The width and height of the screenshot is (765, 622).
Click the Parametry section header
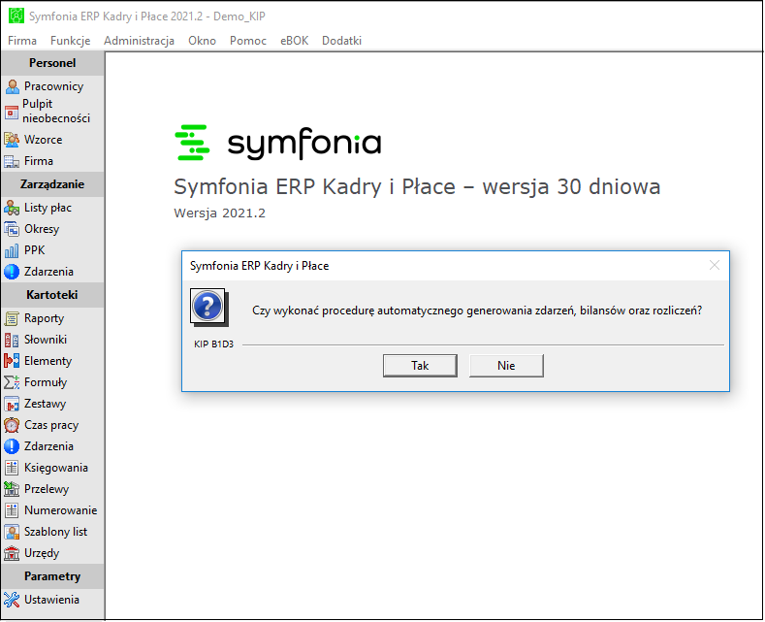[x=52, y=576]
